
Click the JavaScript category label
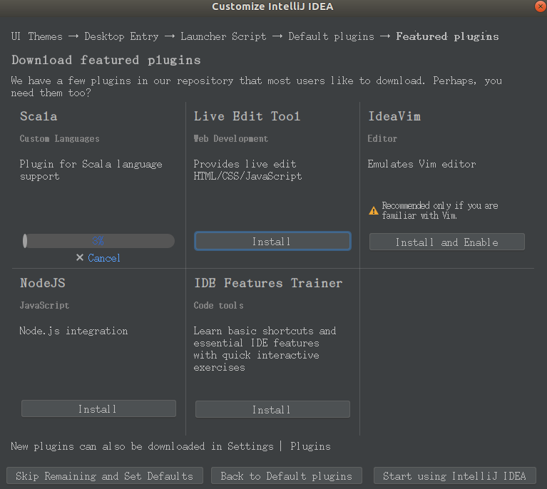[x=44, y=305]
